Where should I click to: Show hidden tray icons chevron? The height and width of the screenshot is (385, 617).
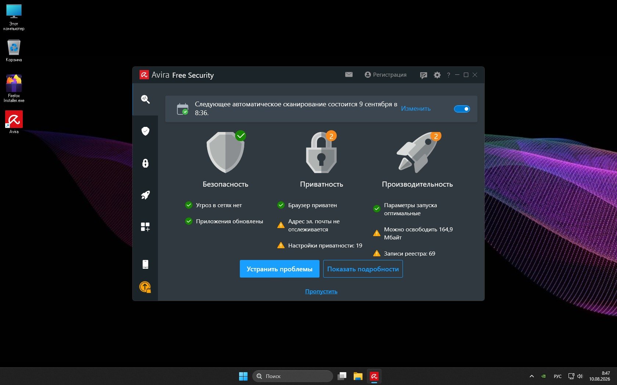tap(531, 376)
